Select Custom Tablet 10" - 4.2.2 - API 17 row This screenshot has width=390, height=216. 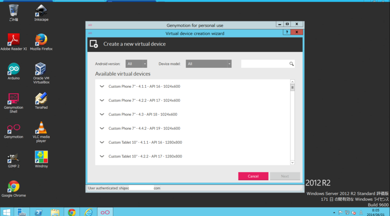coord(193,156)
